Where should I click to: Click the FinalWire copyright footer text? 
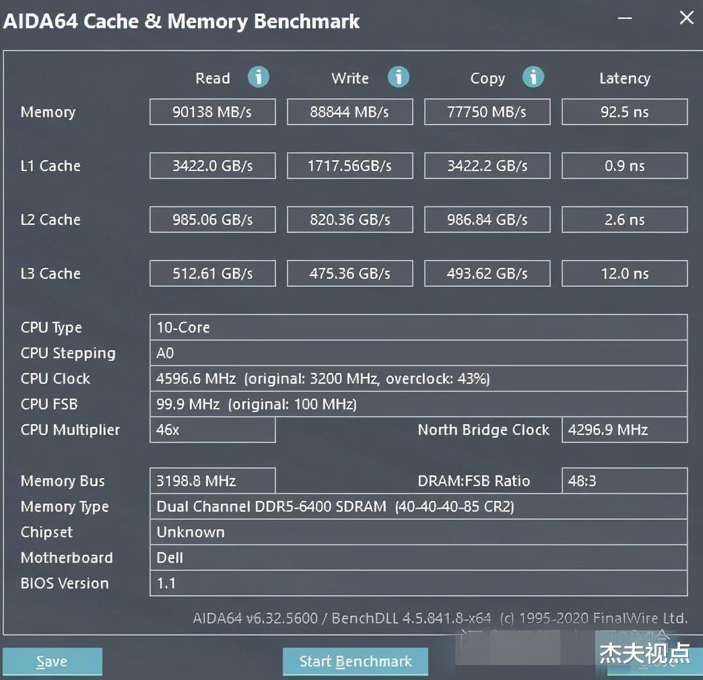438,617
